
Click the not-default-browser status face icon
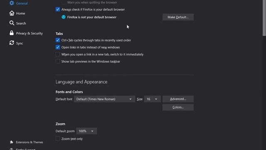(64, 17)
